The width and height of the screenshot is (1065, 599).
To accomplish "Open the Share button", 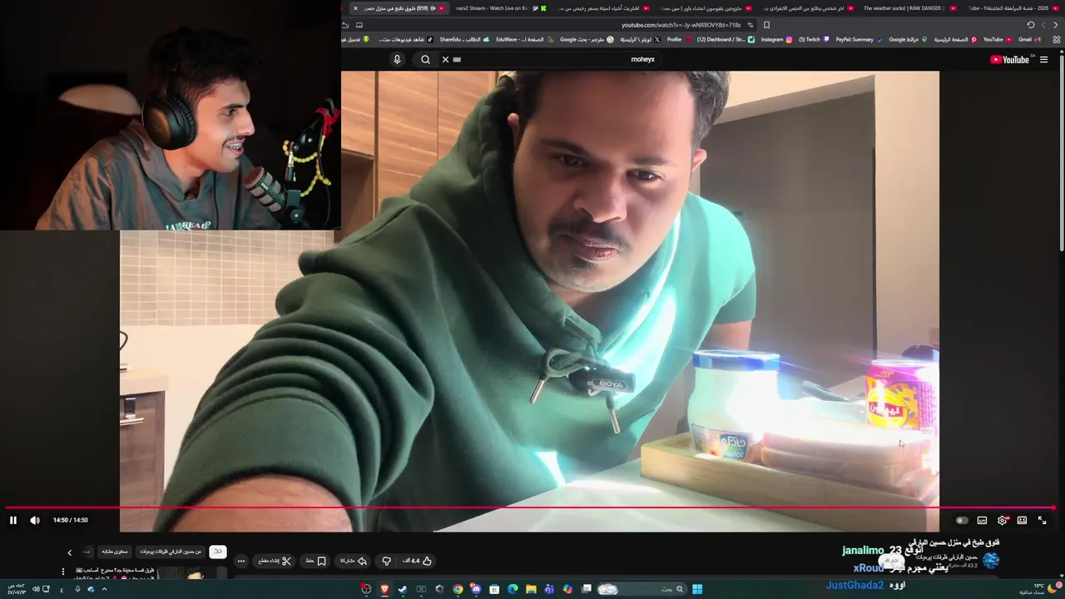I will coord(351,561).
